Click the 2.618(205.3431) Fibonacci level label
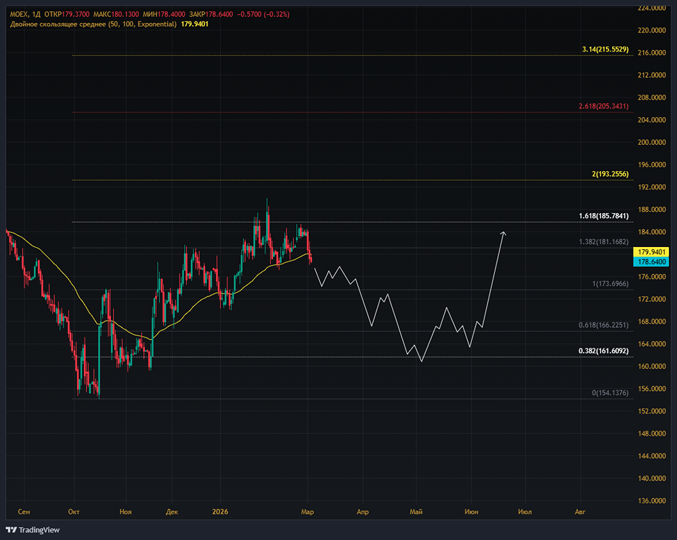 pyautogui.click(x=604, y=106)
